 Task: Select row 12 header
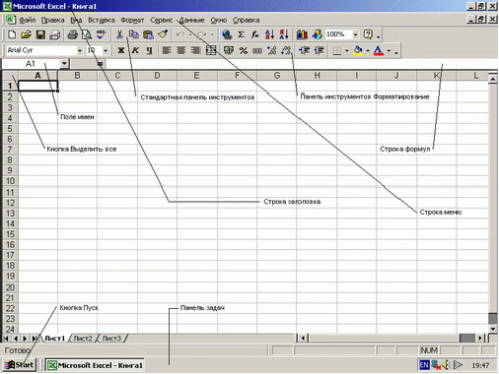tap(10, 203)
